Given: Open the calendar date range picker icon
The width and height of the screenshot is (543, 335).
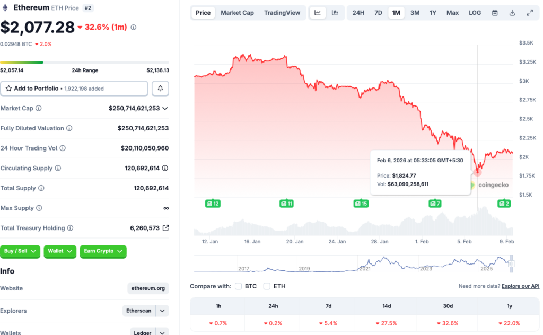Looking at the screenshot, I should (x=494, y=12).
